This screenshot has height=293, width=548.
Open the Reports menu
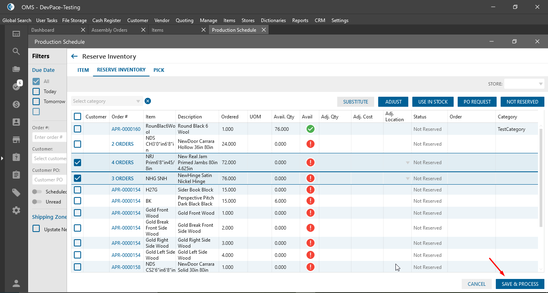pos(300,20)
